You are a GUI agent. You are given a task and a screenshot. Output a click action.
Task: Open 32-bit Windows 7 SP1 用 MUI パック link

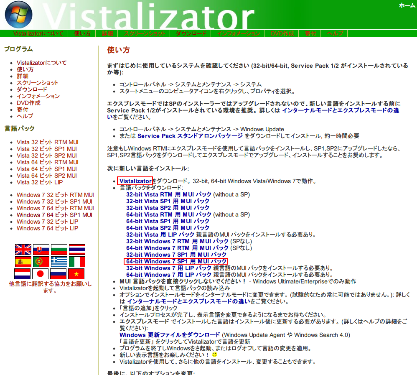click(176, 255)
